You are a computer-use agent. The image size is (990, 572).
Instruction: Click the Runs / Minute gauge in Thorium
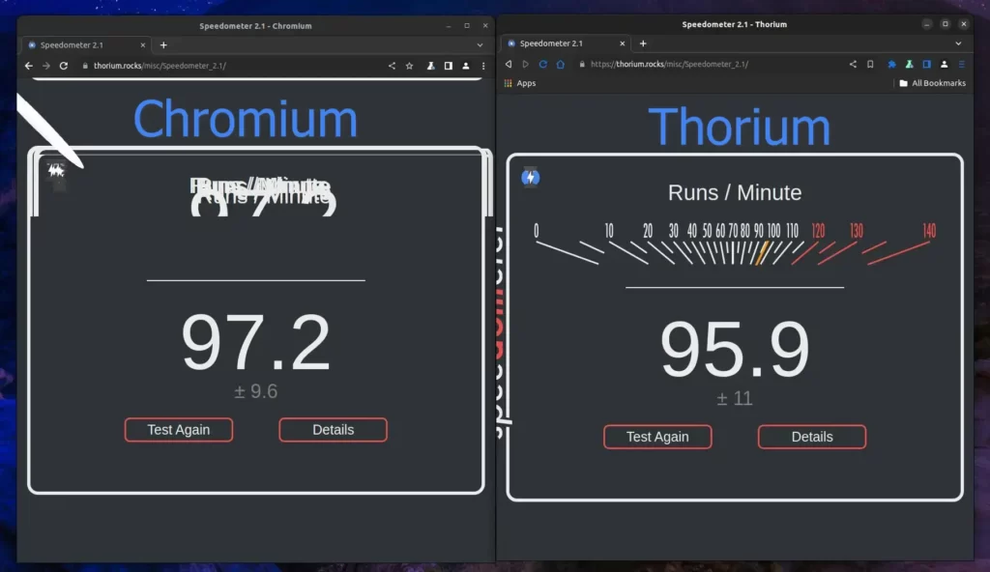735,243
